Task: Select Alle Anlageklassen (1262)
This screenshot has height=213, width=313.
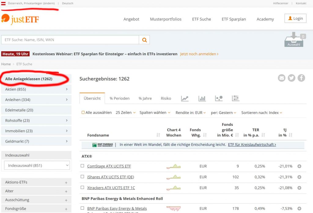Action: coord(36,79)
